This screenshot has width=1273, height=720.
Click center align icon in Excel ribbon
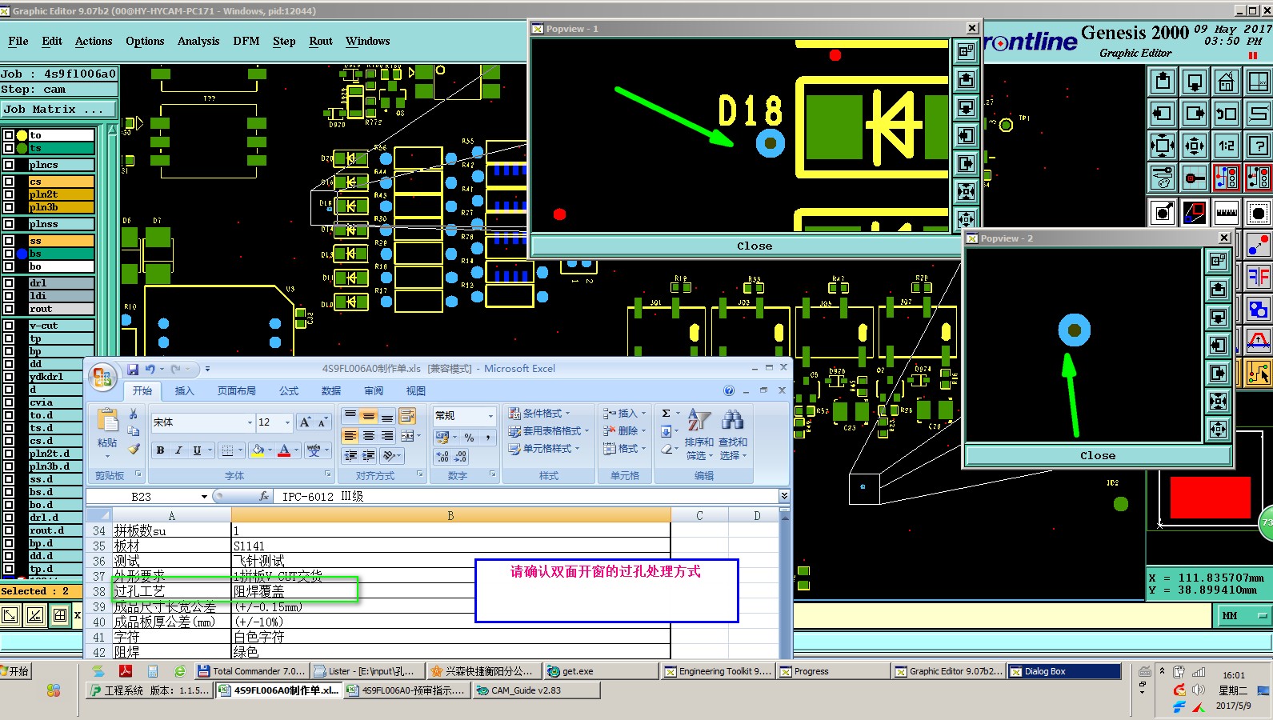(369, 436)
